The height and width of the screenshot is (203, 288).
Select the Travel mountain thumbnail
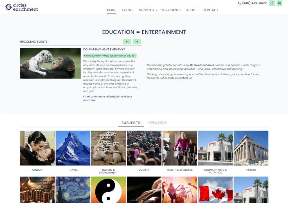click(x=73, y=148)
